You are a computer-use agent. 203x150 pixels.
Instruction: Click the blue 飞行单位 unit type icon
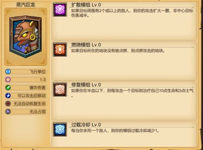coord(8,72)
